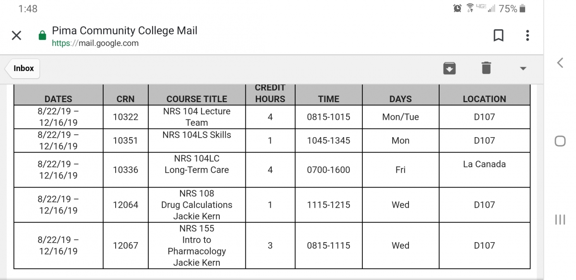
Task: Open the three-dot overflow menu
Action: [x=528, y=35]
